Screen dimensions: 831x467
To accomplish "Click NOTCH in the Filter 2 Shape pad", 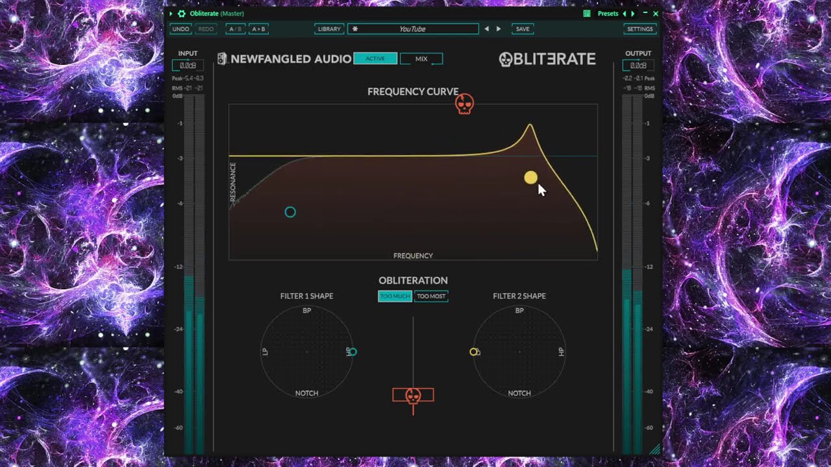I will 519,393.
